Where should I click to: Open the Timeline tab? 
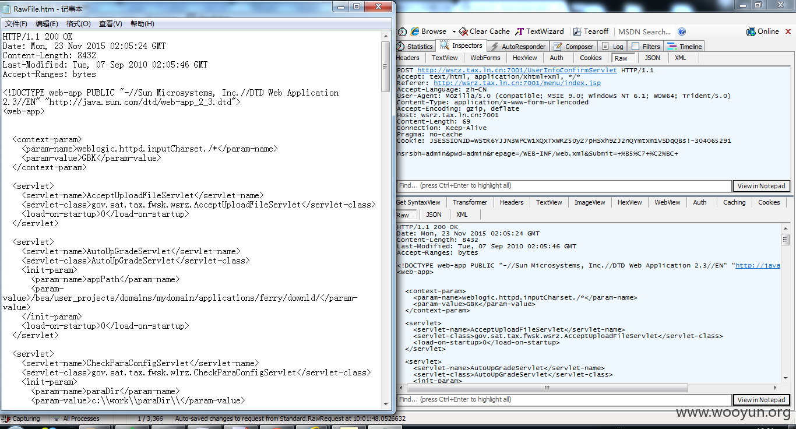pyautogui.click(x=685, y=47)
